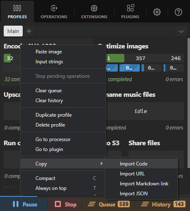Click the History count badge 143
The width and height of the screenshot is (190, 211).
point(179,204)
